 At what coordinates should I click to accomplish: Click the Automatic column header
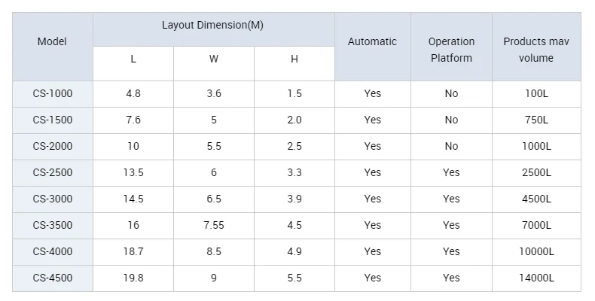tap(372, 42)
